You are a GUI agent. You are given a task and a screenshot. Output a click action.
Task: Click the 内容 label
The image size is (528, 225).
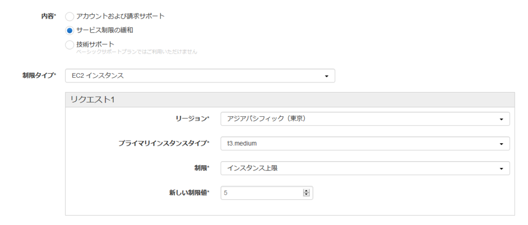48,16
